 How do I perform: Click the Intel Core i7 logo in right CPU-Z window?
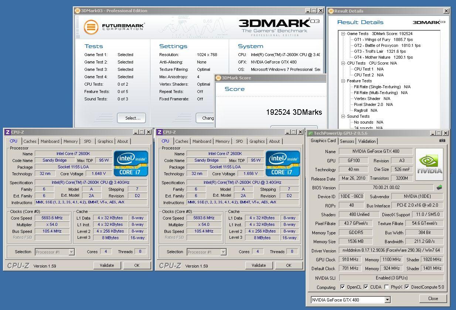coord(283,163)
